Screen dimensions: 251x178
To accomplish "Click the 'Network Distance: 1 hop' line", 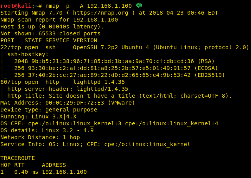I will (40, 137).
